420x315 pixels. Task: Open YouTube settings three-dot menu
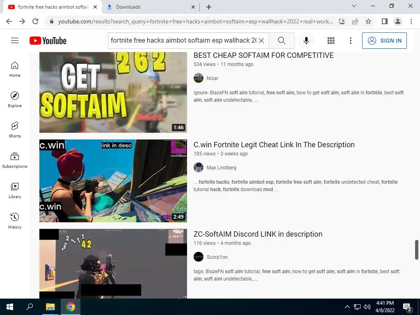point(350,41)
